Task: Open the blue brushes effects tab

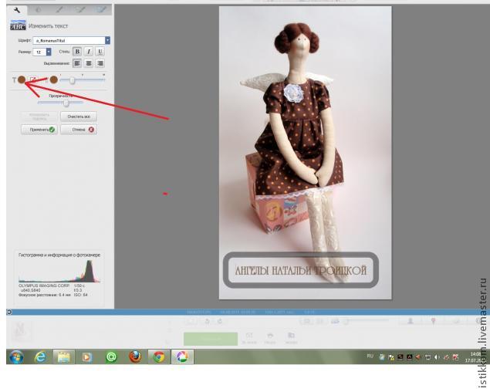Action: click(101, 10)
